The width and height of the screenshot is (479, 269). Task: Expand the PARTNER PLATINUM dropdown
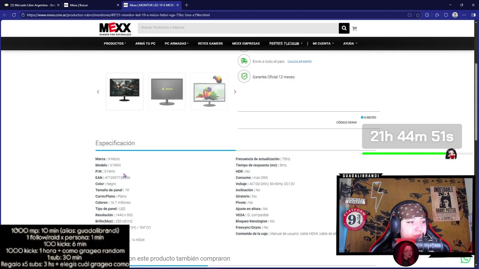click(286, 43)
